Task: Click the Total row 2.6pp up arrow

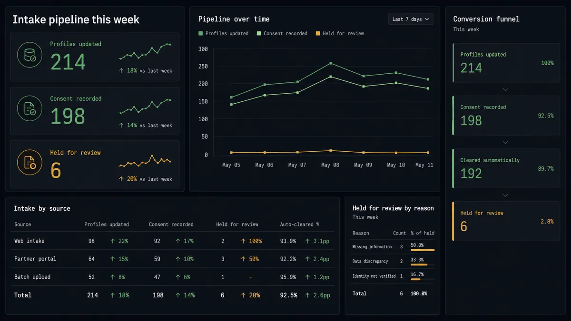Action: [307, 295]
